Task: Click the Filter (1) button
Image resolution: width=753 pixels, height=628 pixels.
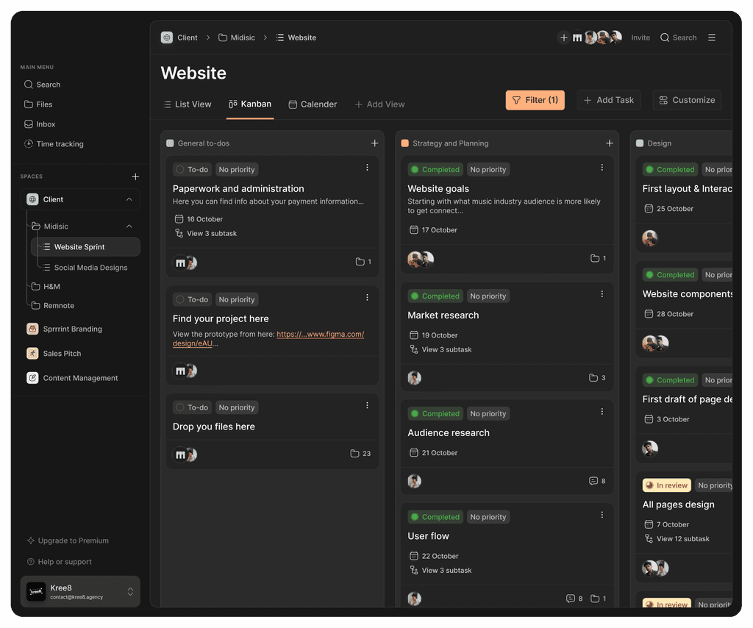Action: [x=535, y=100]
